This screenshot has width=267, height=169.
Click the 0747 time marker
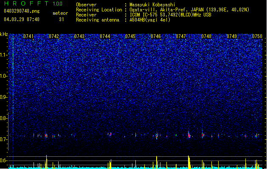coord(181,36)
